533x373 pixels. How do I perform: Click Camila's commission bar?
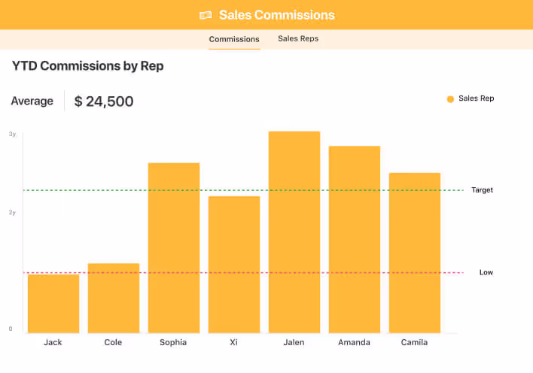click(x=415, y=253)
